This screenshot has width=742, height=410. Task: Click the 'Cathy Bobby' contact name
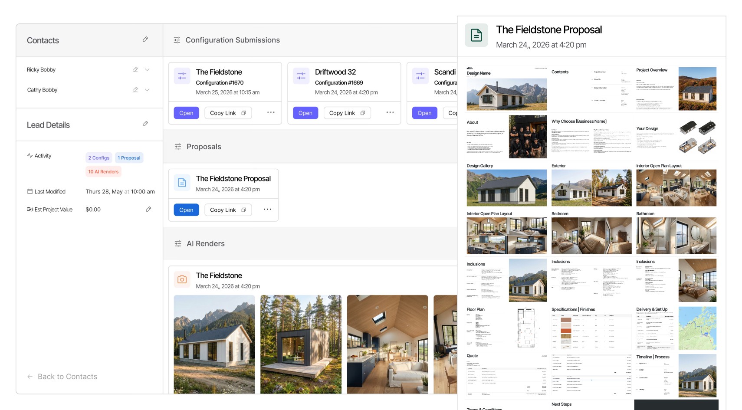click(x=42, y=90)
